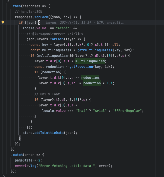
Task: Click the "Arabic" string literal
Action: point(64,28)
